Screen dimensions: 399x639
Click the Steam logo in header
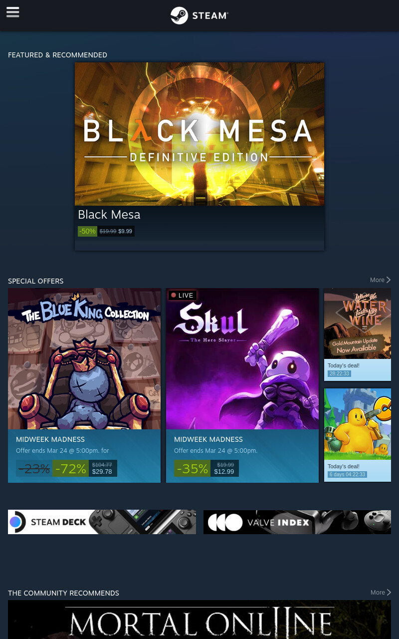coord(199,15)
